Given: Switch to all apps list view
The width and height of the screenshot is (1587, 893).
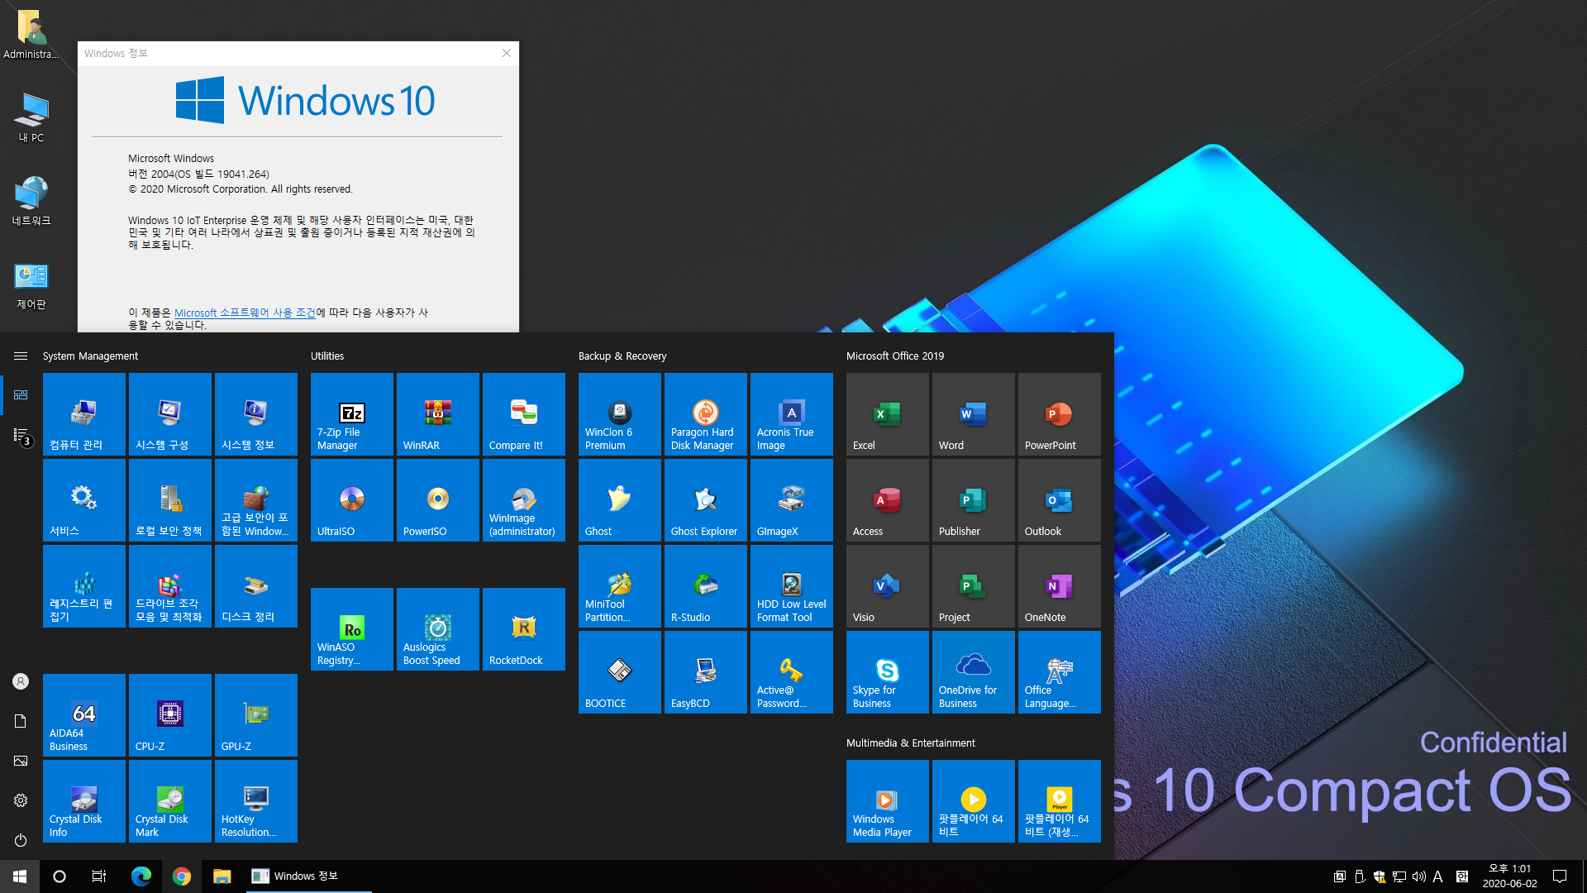Looking at the screenshot, I should (21, 435).
